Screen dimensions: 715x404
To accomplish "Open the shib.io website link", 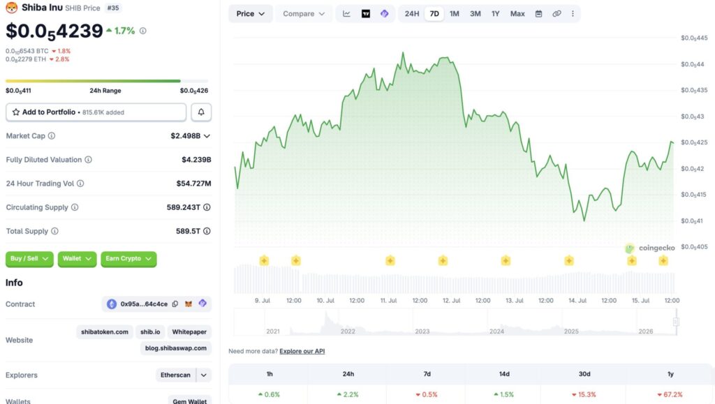I will pyautogui.click(x=150, y=331).
